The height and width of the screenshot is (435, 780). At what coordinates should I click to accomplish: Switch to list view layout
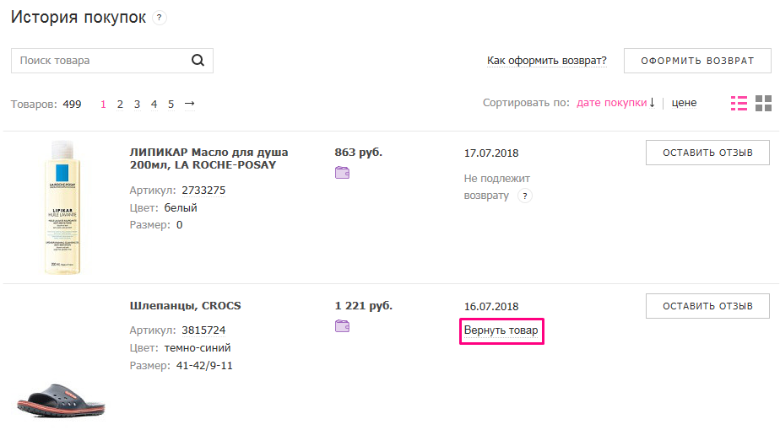tap(739, 103)
